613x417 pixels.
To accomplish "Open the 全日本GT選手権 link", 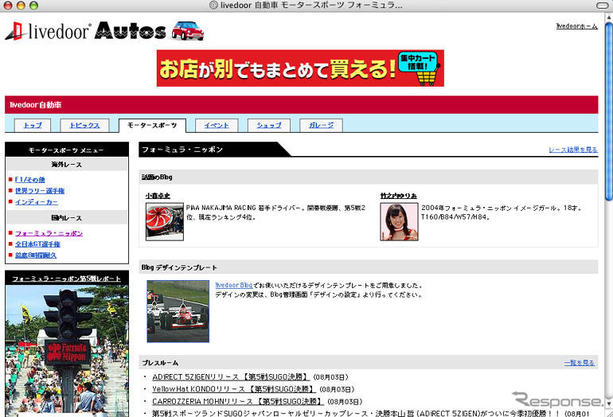I will (37, 244).
